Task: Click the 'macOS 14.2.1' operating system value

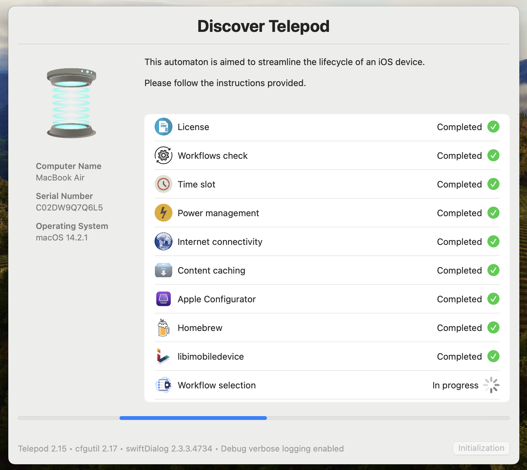Action: click(62, 238)
